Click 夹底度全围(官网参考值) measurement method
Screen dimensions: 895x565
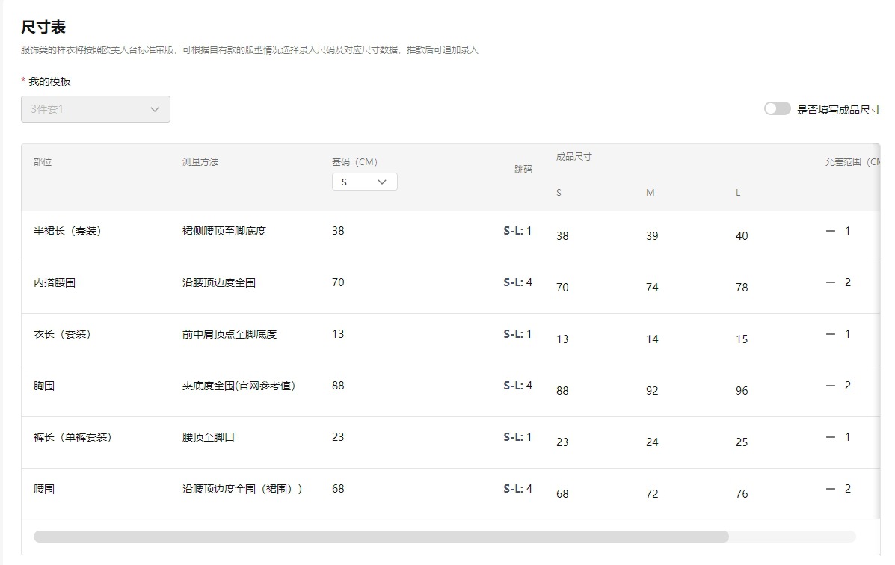(239, 386)
